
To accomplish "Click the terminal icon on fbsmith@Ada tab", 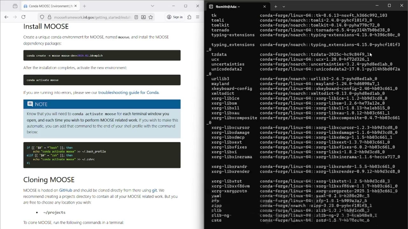I will 211,6.
